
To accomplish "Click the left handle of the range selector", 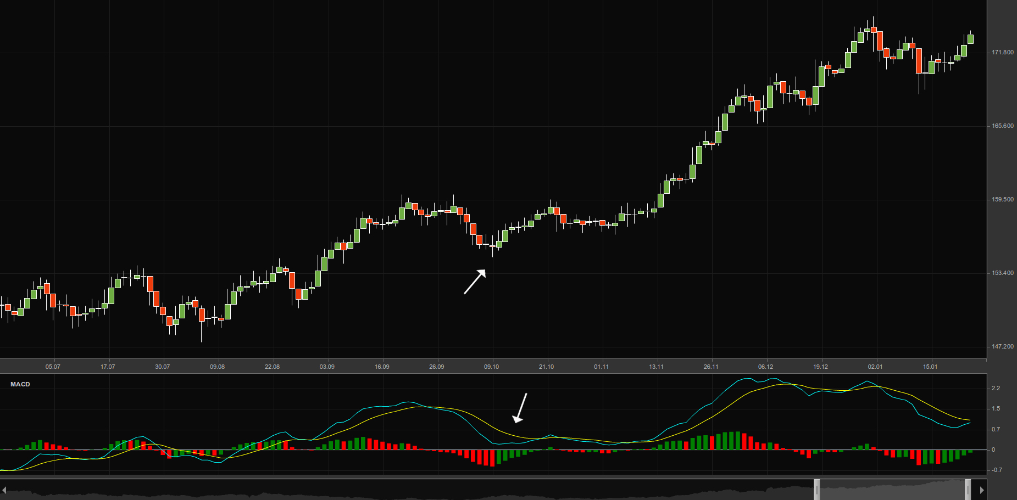I will (x=816, y=490).
